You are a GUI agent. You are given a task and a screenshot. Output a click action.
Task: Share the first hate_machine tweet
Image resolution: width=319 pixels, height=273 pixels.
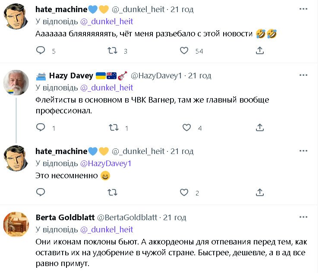tap(260, 51)
